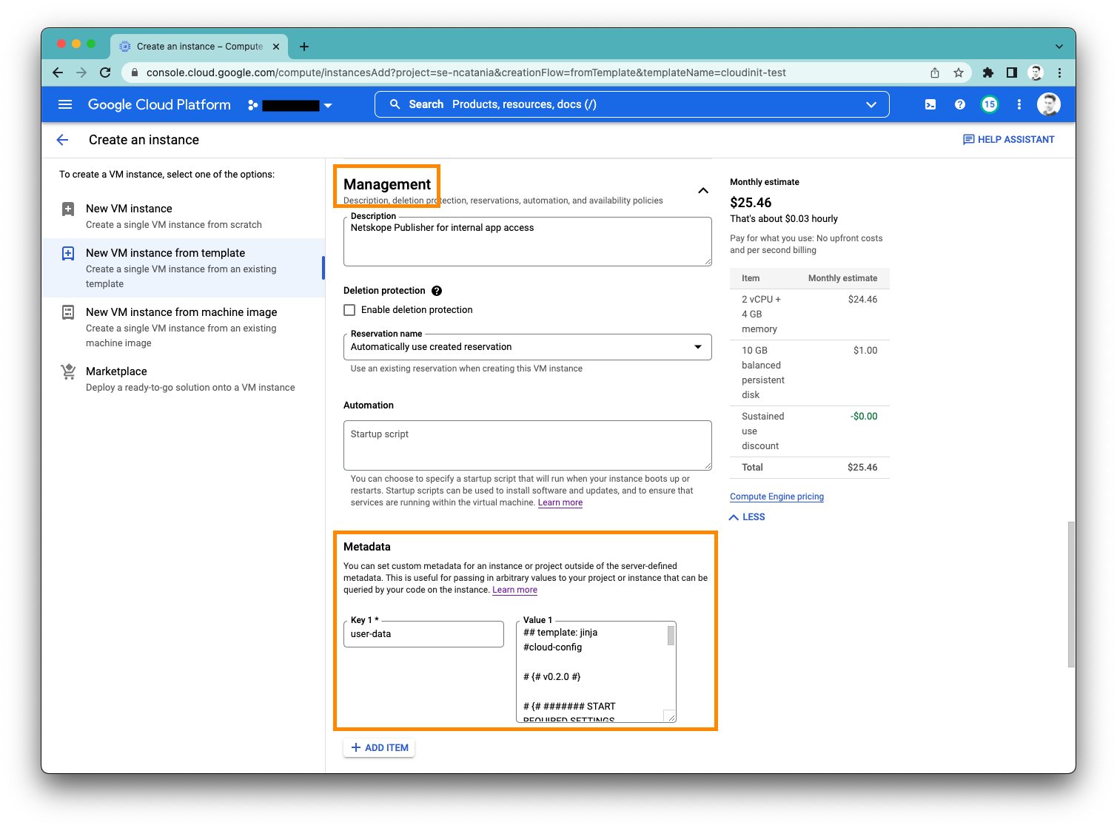The height and width of the screenshot is (828, 1117).
Task: Open notifications badge showing 15
Action: (x=990, y=104)
